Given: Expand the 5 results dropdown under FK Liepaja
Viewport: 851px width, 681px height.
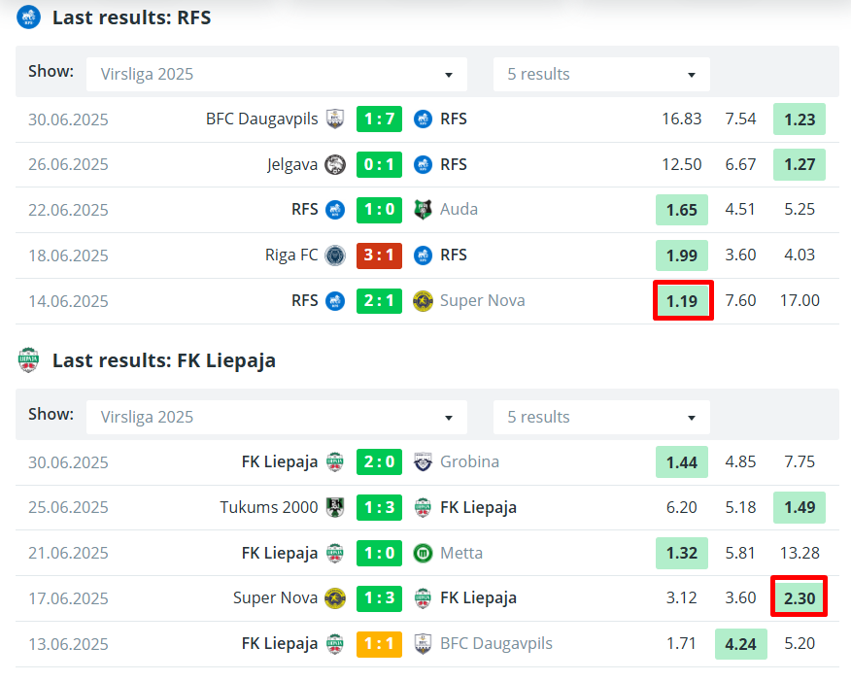Looking at the screenshot, I should tap(601, 418).
